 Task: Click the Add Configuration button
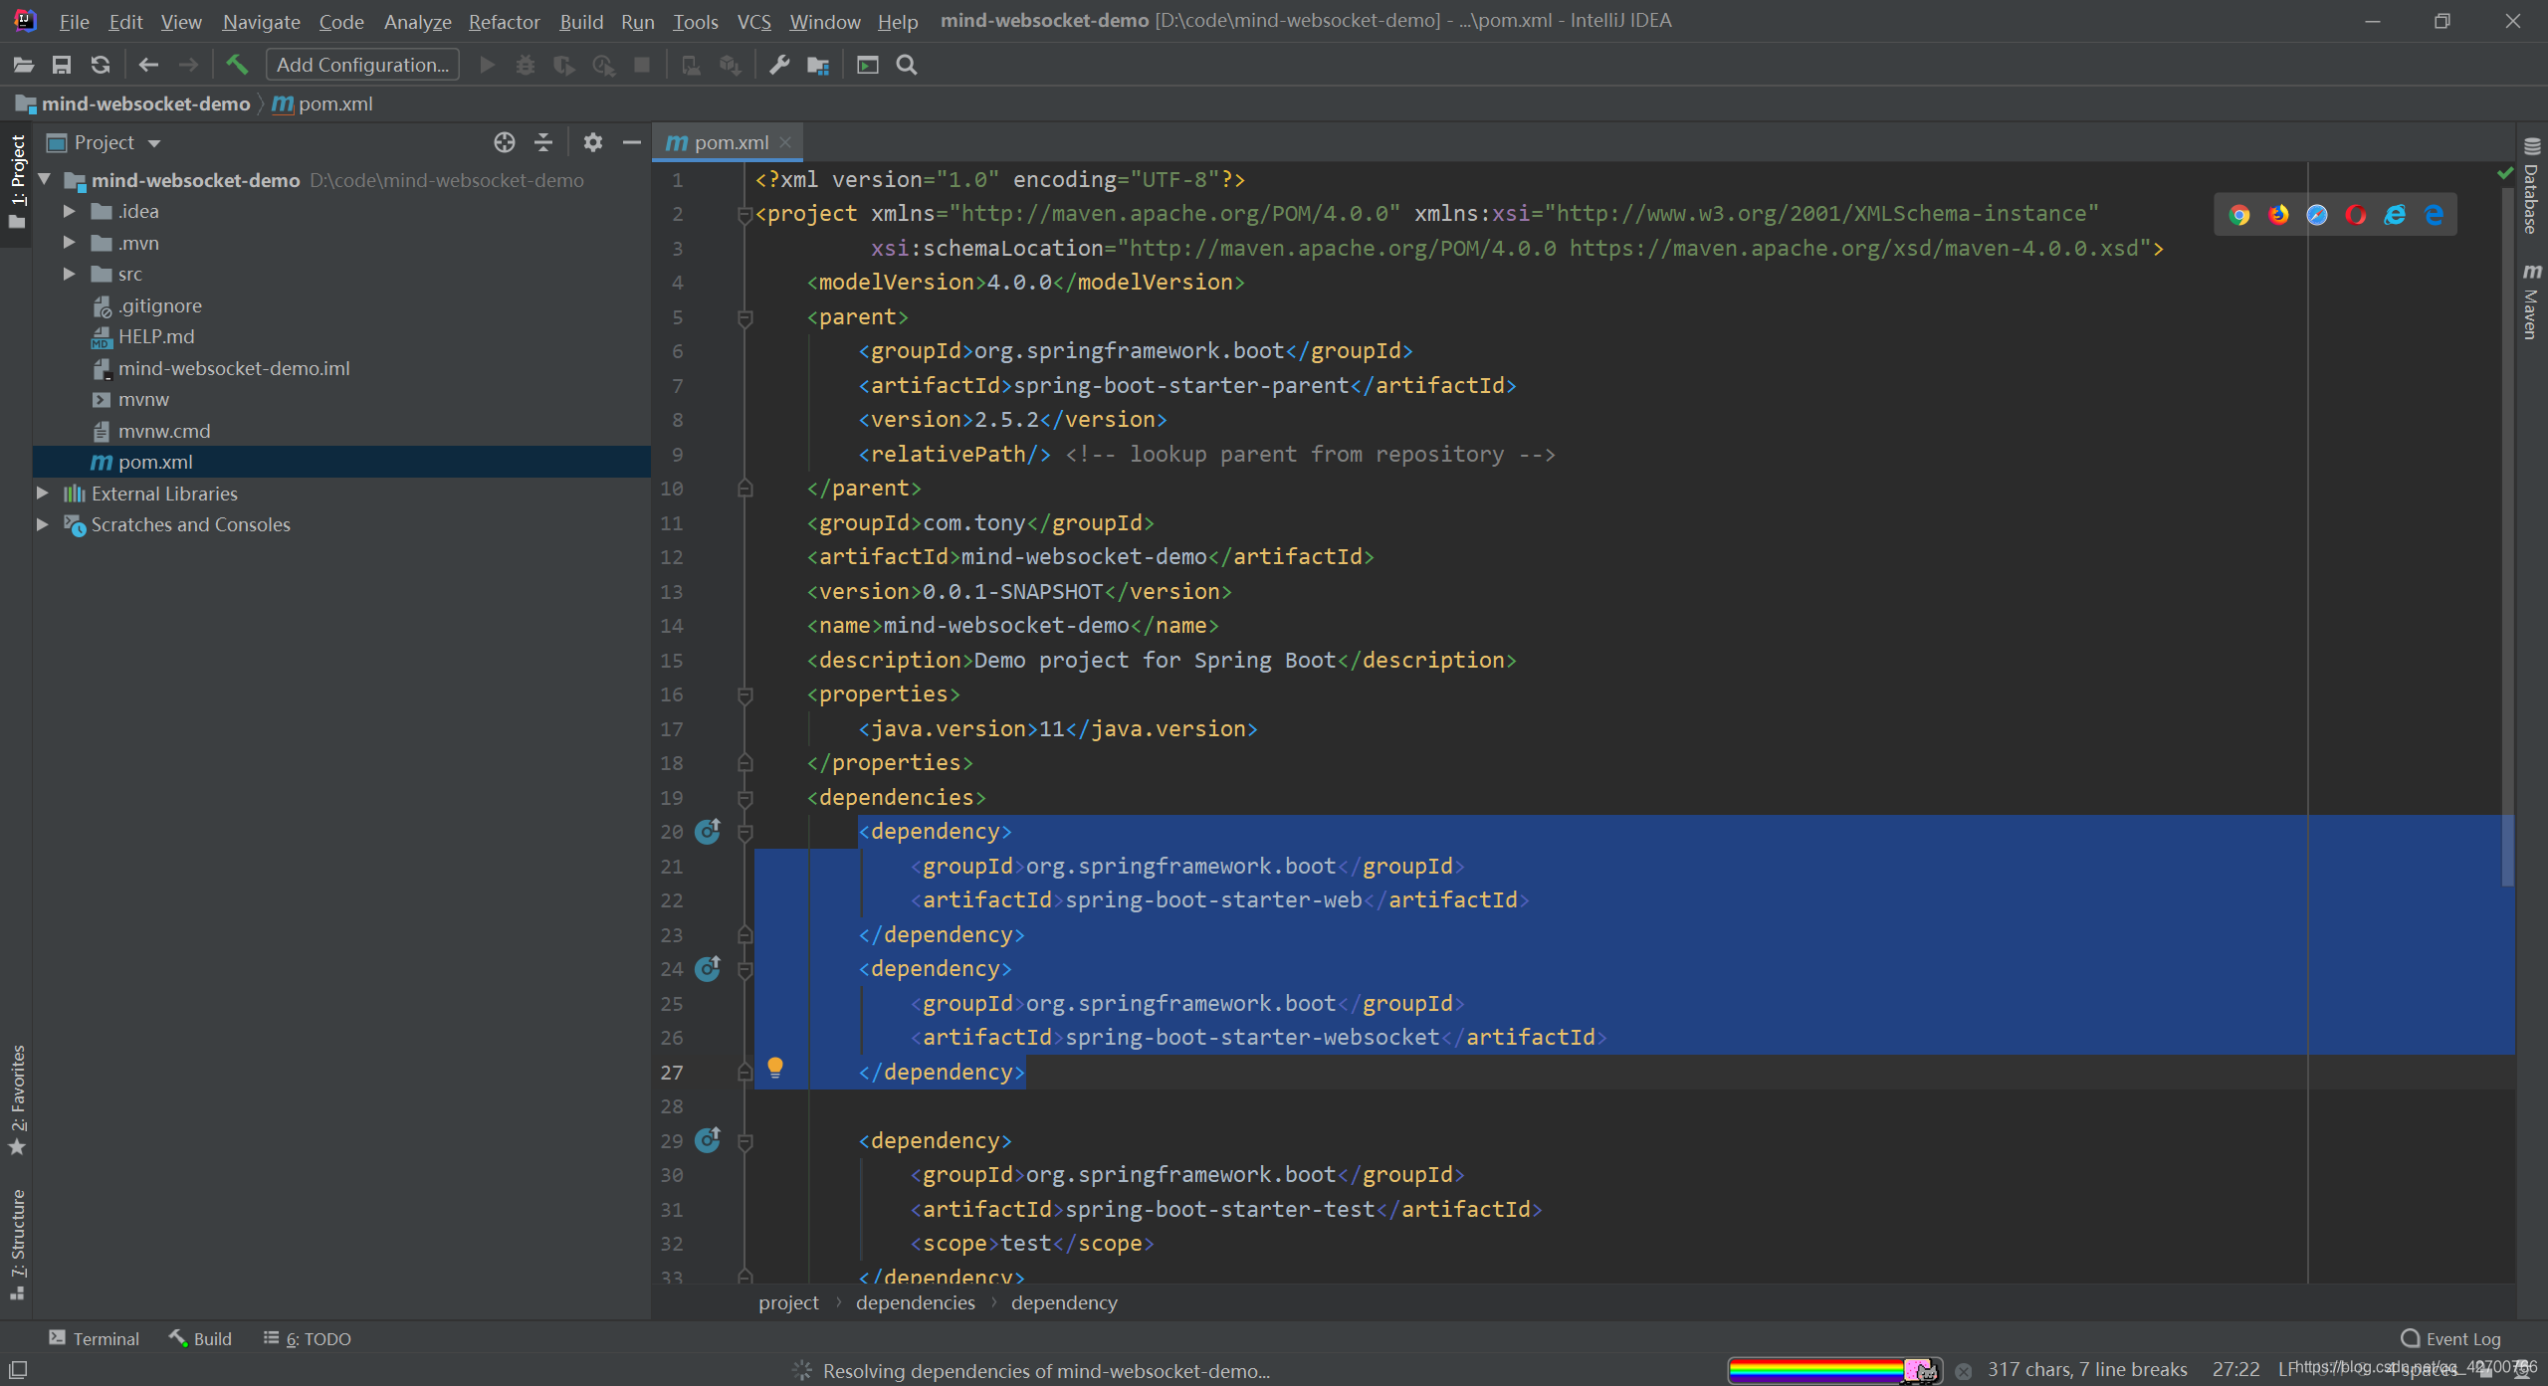(362, 65)
